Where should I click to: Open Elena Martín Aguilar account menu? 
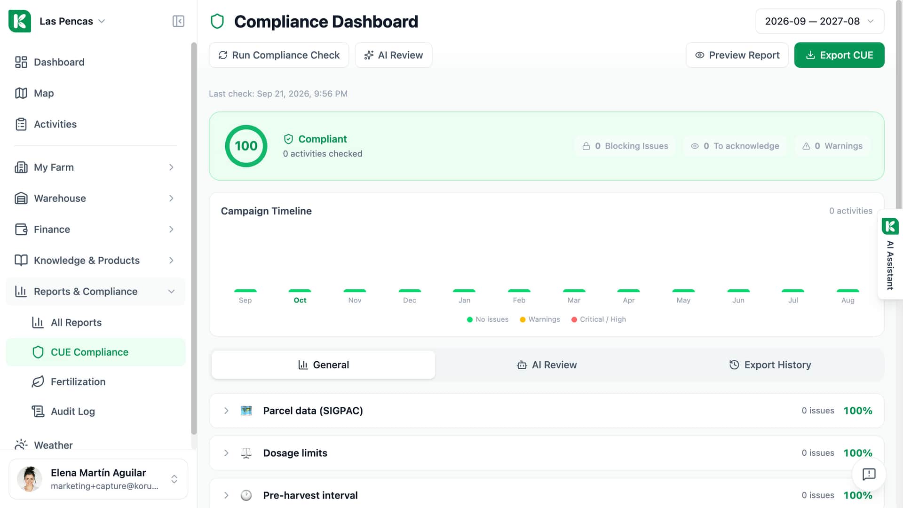pos(98,479)
